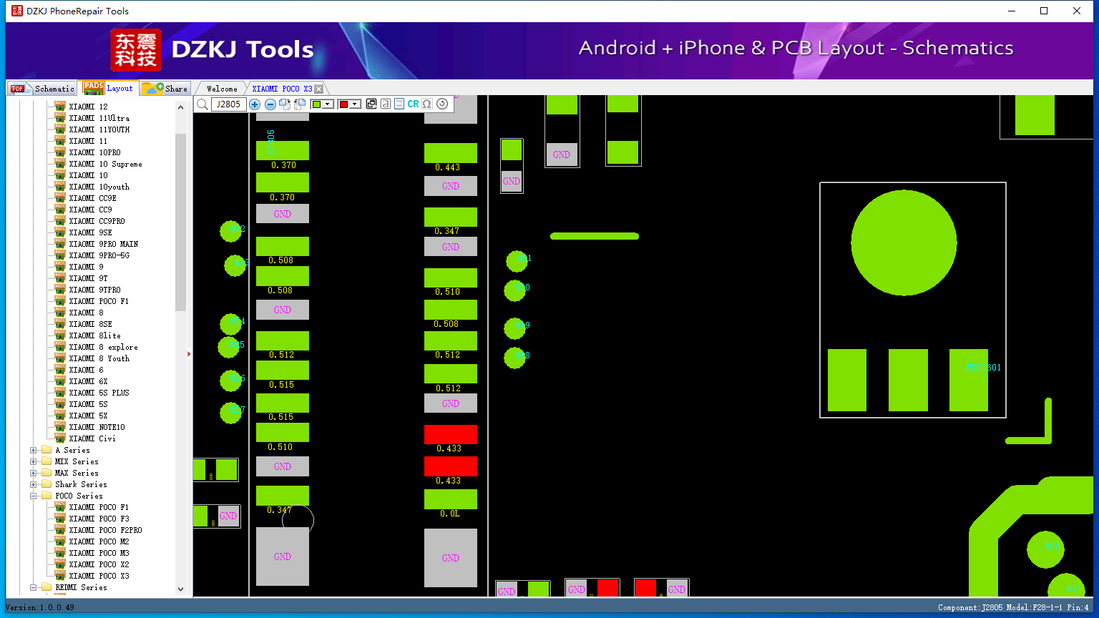The width and height of the screenshot is (1099, 618).
Task: Minimize the DZKJ PhoneRepair Tools window
Action: (1012, 11)
